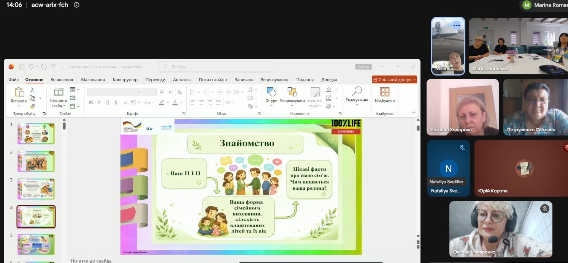Click the Justify paragraph icon
Screen dimensions: 568x263
(218, 102)
